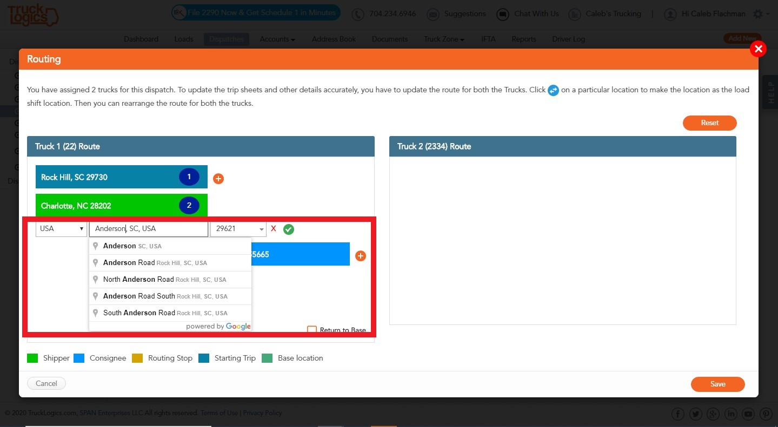
Task: Cancel new stop with red X
Action: coord(274,229)
